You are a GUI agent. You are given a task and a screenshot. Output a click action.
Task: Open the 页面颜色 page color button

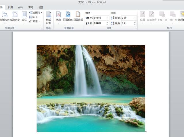(x=68, y=18)
